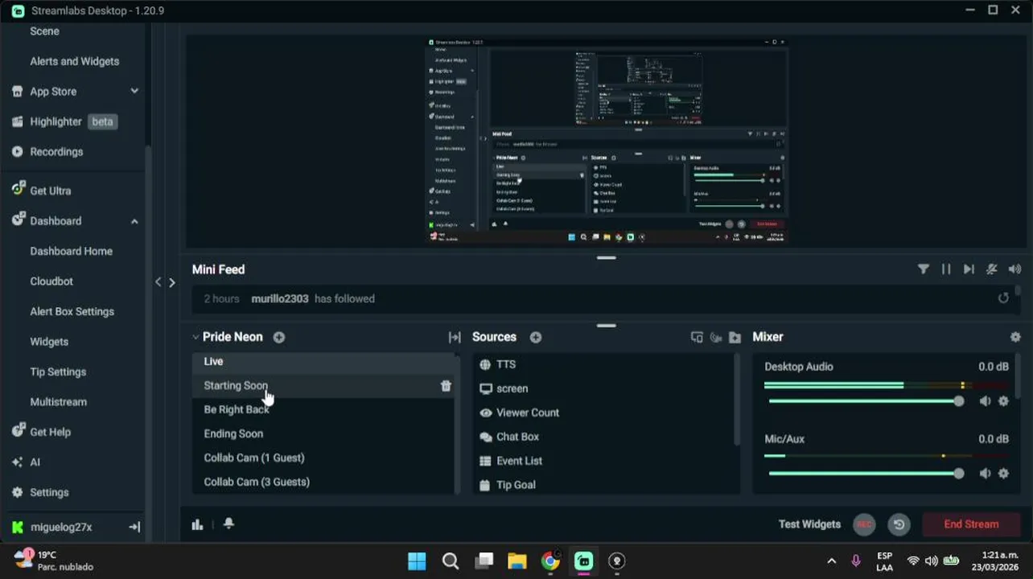Image resolution: width=1033 pixels, height=579 pixels.
Task: Select the Live scene
Action: coord(323,362)
